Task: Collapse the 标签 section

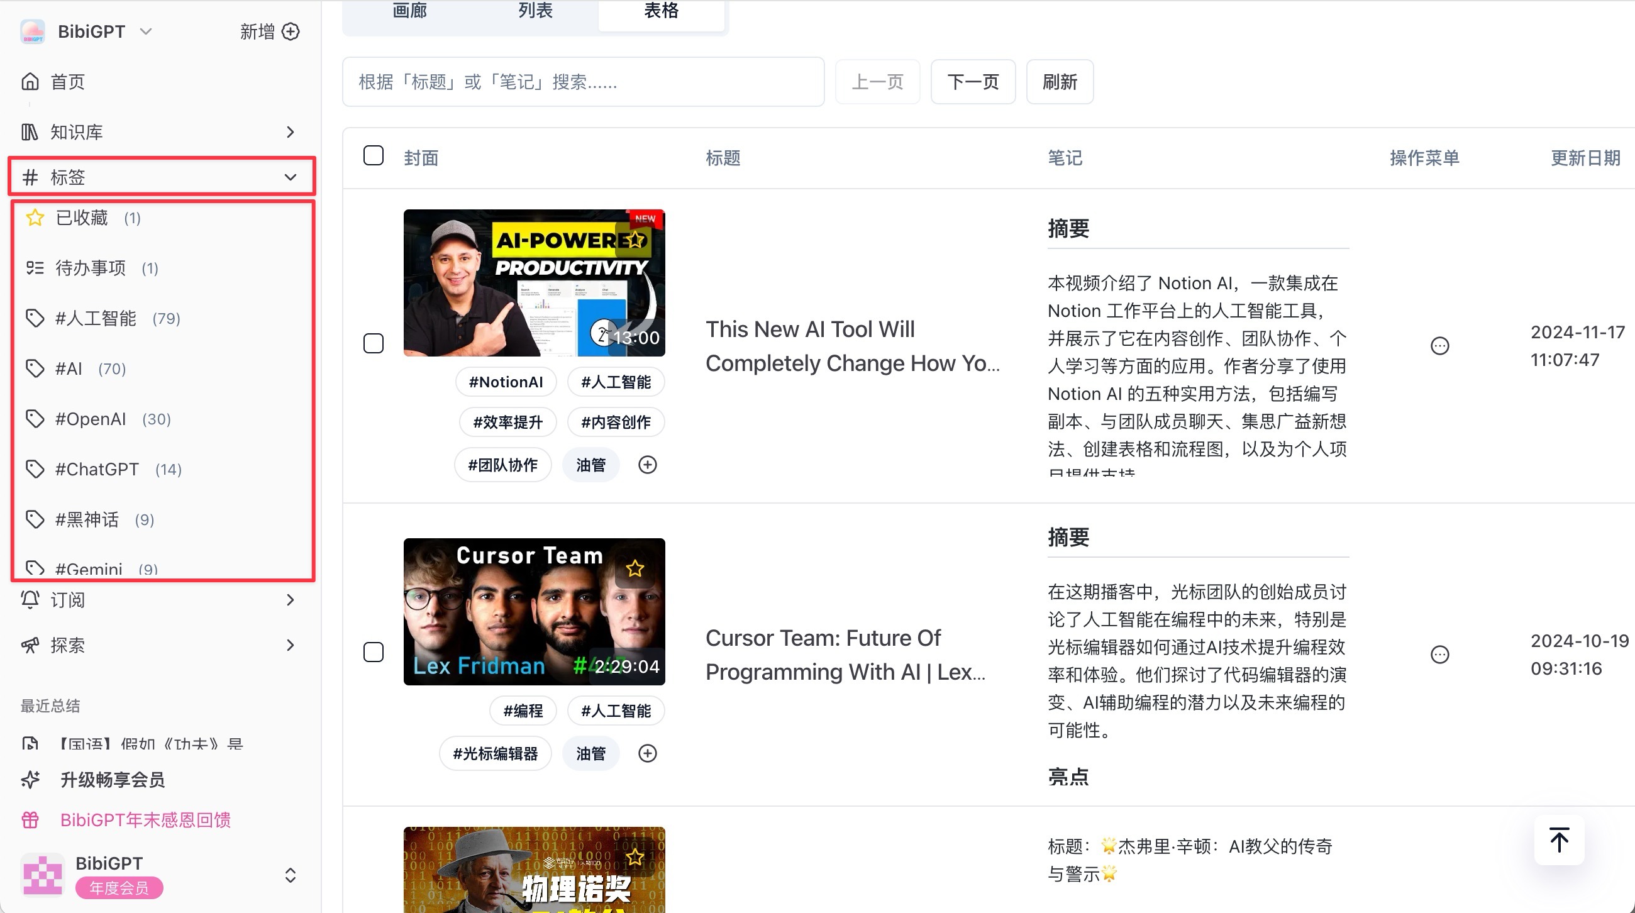Action: click(290, 177)
